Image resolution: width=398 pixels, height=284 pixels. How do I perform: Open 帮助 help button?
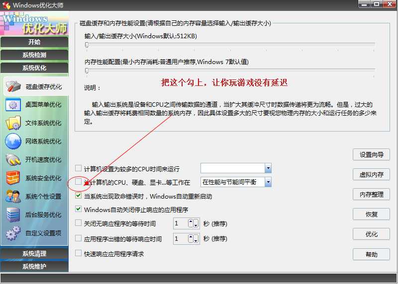click(x=371, y=254)
